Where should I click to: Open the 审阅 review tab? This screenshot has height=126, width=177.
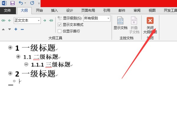point(137,11)
